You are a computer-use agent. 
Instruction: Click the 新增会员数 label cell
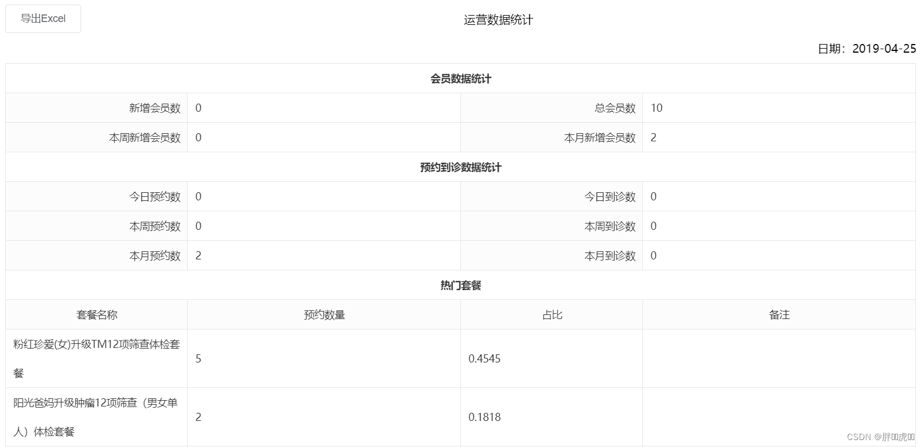(x=155, y=108)
